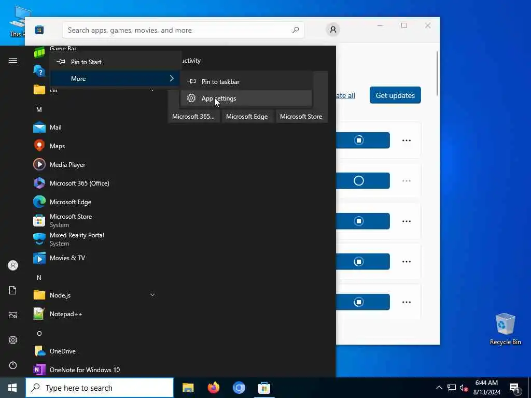Open notification center icon
Image resolution: width=531 pixels, height=398 pixels.
pyautogui.click(x=514, y=388)
